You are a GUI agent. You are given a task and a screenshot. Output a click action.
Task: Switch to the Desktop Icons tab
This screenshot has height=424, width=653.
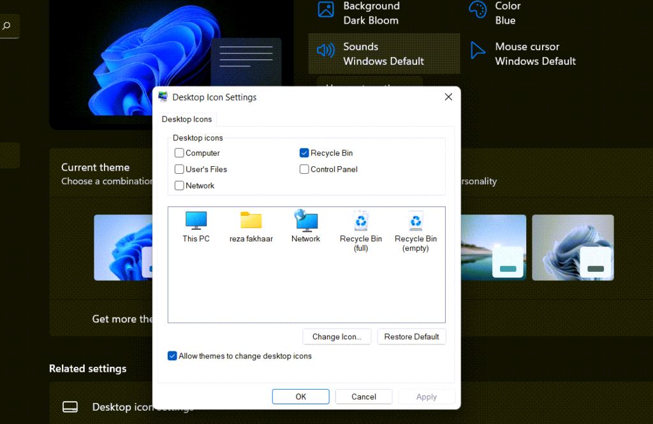187,119
